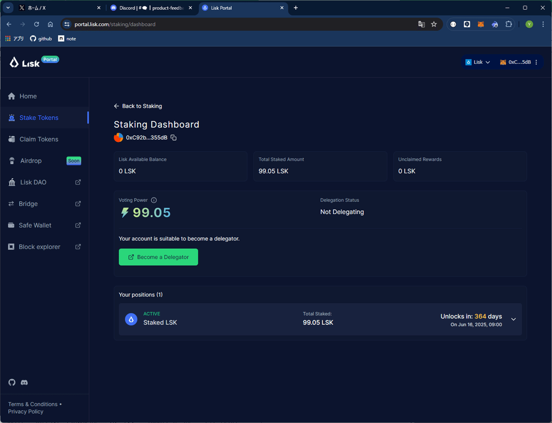Open the note bookmark
Image resolution: width=552 pixels, height=423 pixels.
pos(67,39)
